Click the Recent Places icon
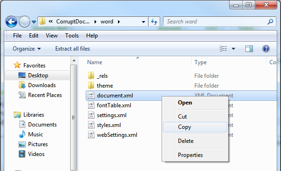Screen dimensions: 281x171 pos(22,95)
